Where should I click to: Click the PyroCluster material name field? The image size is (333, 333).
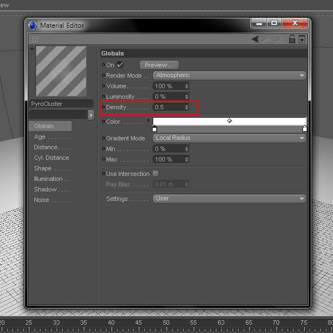click(x=61, y=104)
